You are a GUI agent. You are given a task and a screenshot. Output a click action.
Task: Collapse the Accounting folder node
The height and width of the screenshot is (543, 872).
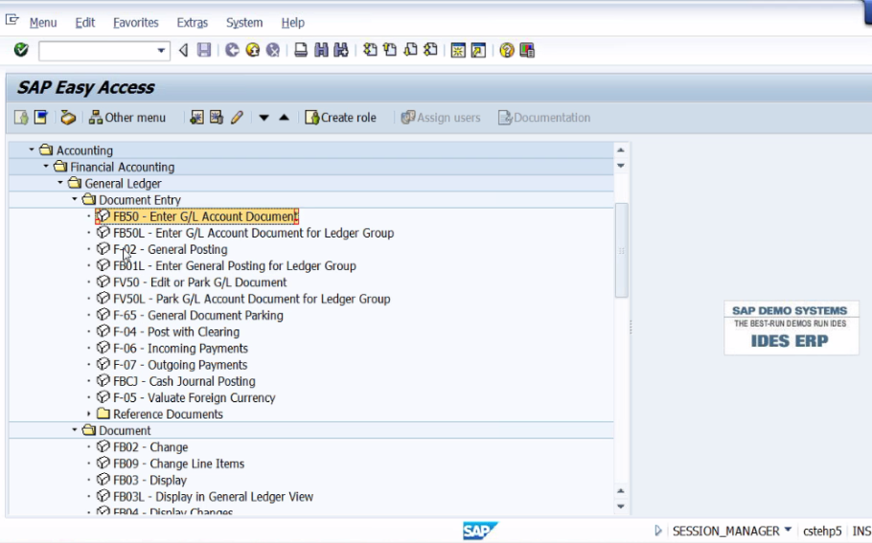(32, 149)
